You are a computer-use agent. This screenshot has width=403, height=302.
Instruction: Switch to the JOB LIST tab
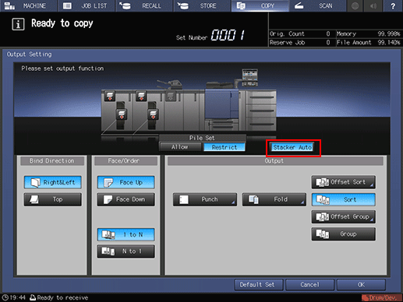87,5
